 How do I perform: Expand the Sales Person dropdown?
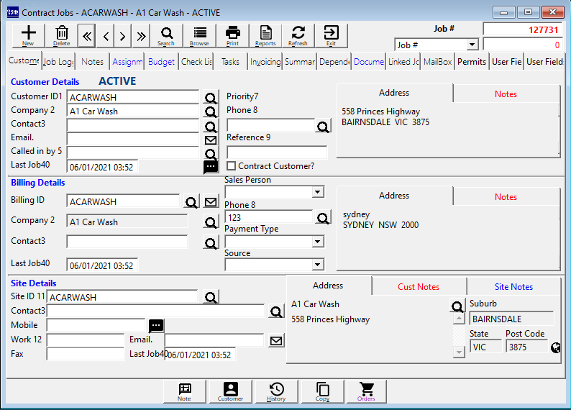point(317,193)
